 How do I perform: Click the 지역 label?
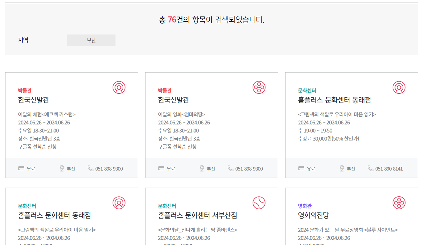23,40
